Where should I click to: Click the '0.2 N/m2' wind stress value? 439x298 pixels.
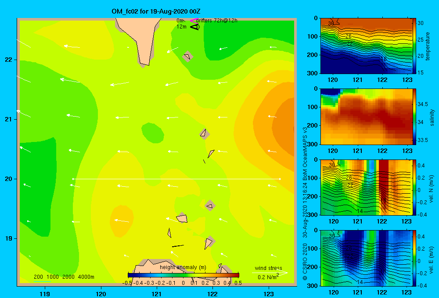coord(268,277)
